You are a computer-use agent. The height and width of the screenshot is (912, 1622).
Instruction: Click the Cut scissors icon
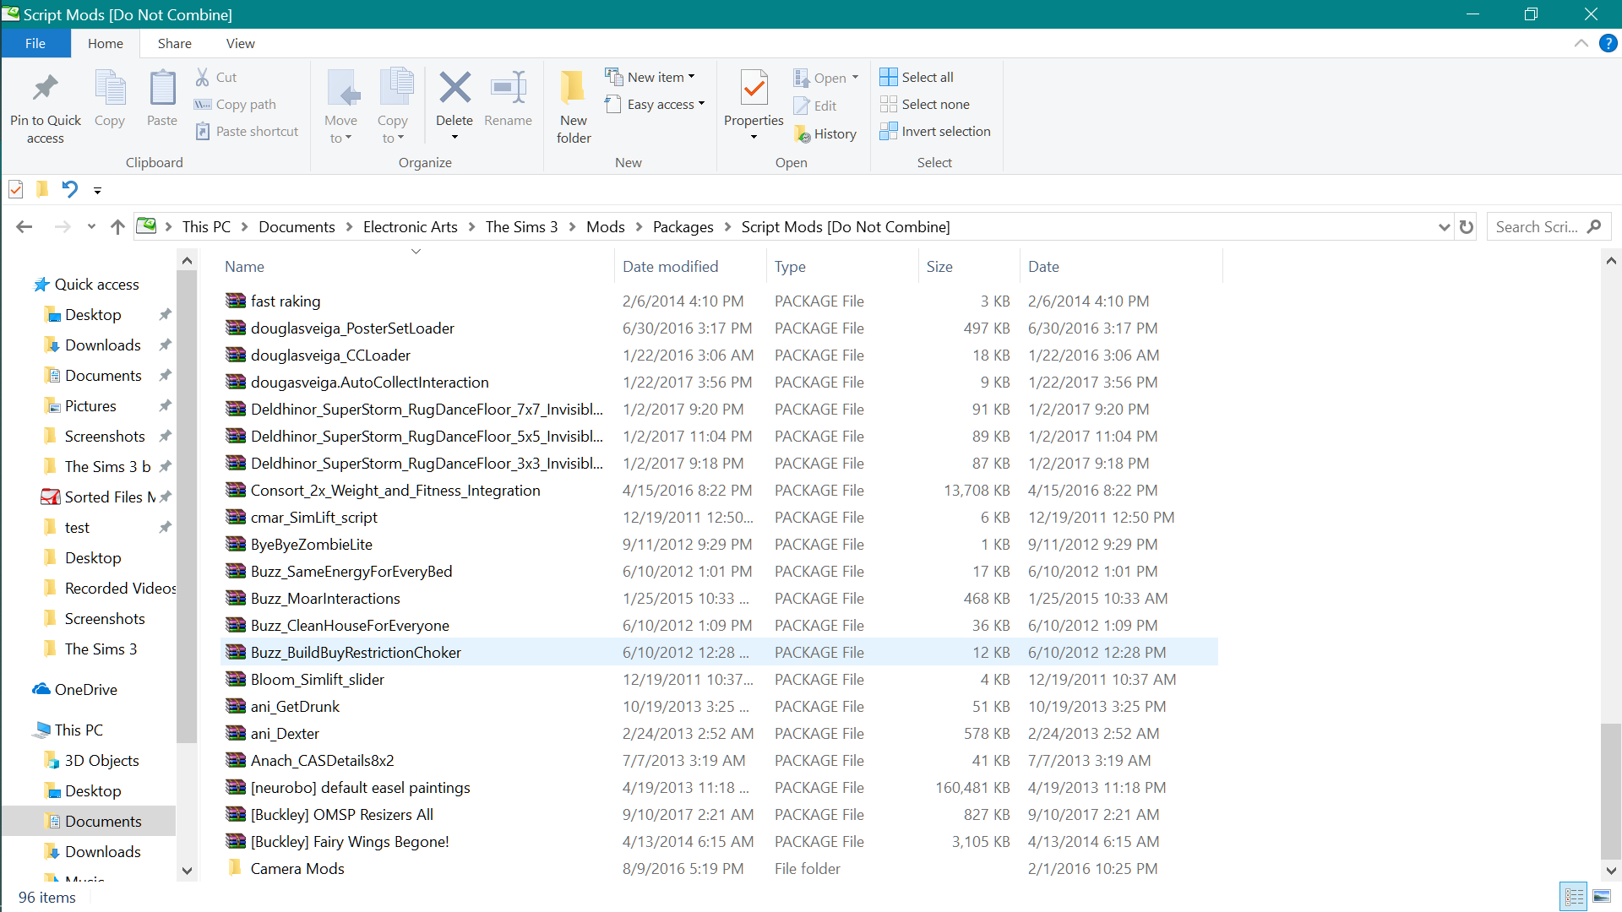coord(203,77)
